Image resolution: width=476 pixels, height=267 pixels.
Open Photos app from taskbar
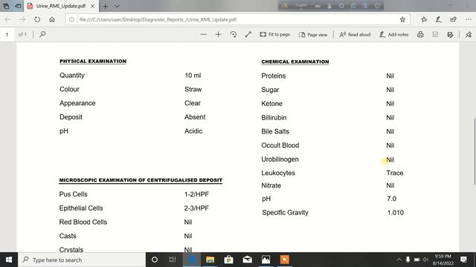coord(266,260)
